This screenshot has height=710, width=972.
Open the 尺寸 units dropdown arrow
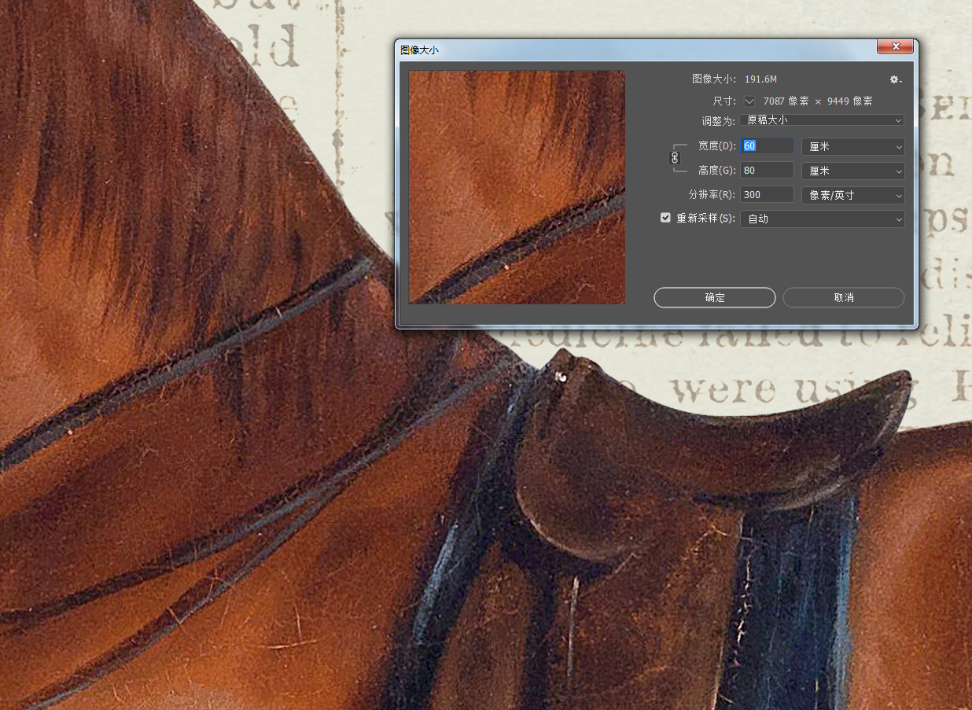749,101
